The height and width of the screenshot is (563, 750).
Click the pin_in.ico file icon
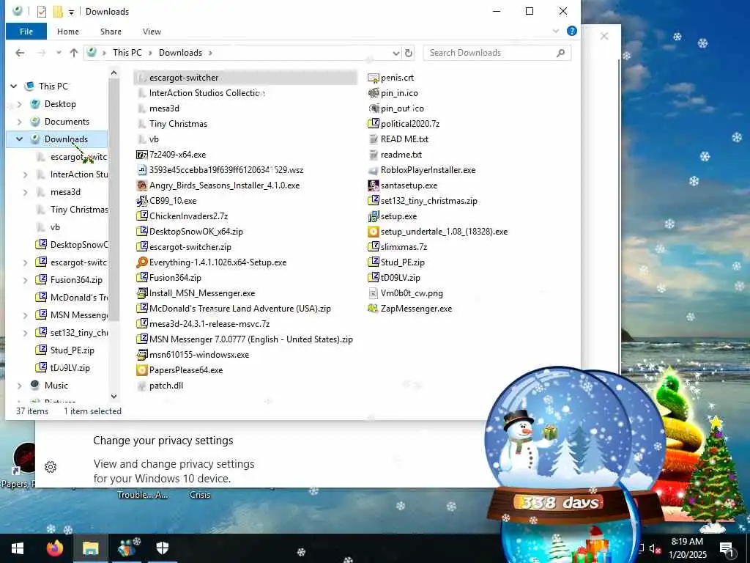[373, 93]
